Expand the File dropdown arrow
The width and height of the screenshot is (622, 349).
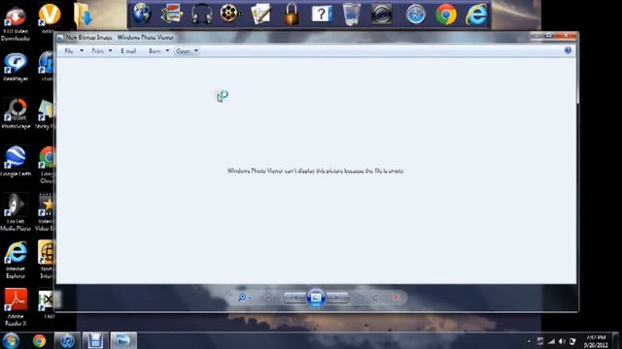point(82,51)
